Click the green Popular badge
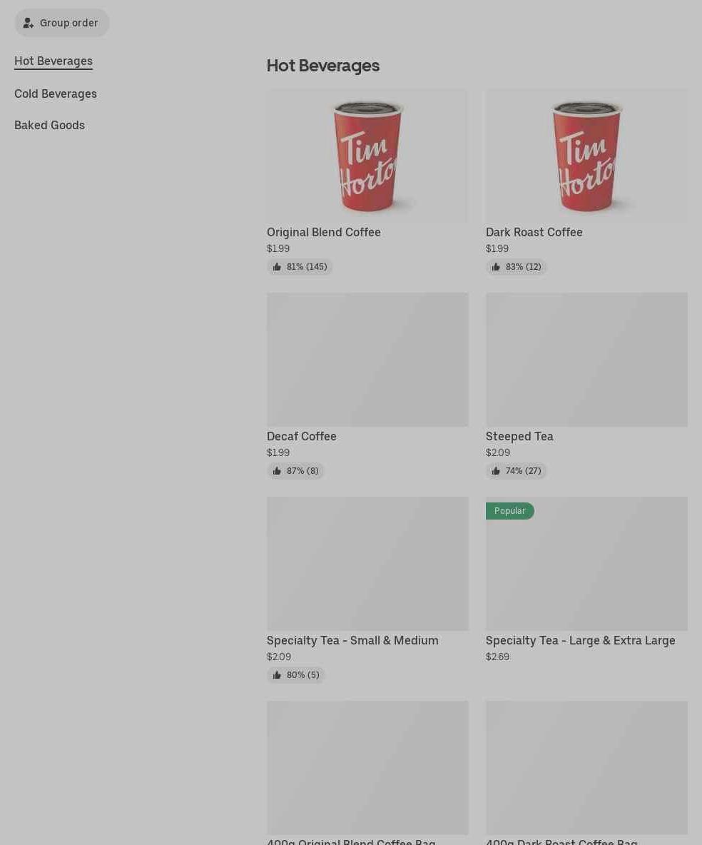The width and height of the screenshot is (702, 845). pos(509,511)
